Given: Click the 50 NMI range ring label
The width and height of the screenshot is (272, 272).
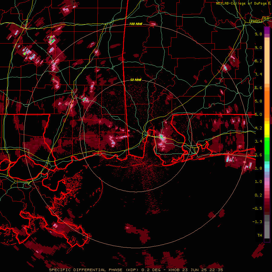Looking at the screenshot, I should coord(136,80).
